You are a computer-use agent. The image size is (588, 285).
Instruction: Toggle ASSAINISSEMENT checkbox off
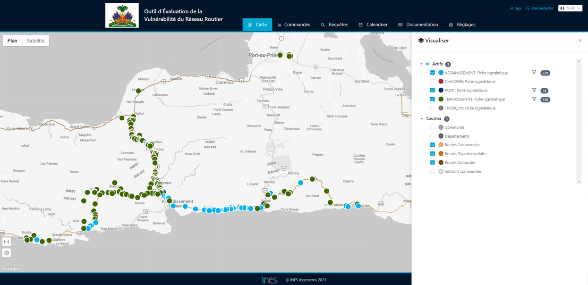point(433,73)
